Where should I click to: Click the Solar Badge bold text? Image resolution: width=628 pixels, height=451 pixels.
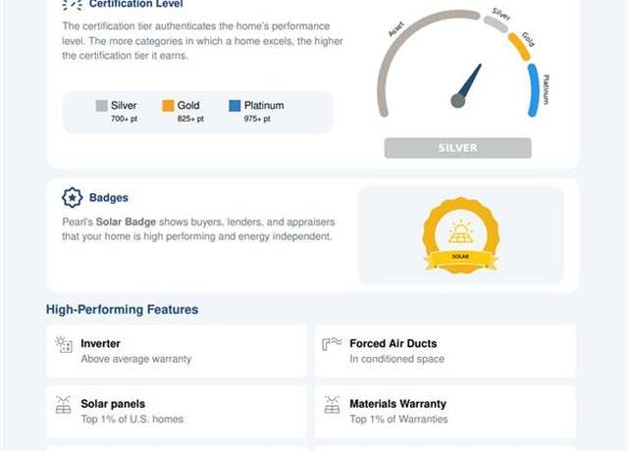click(x=126, y=223)
